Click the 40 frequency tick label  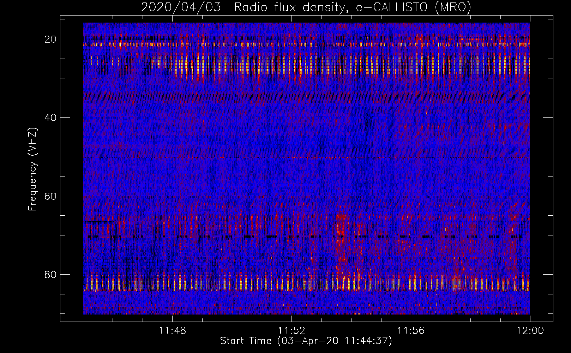click(x=51, y=118)
